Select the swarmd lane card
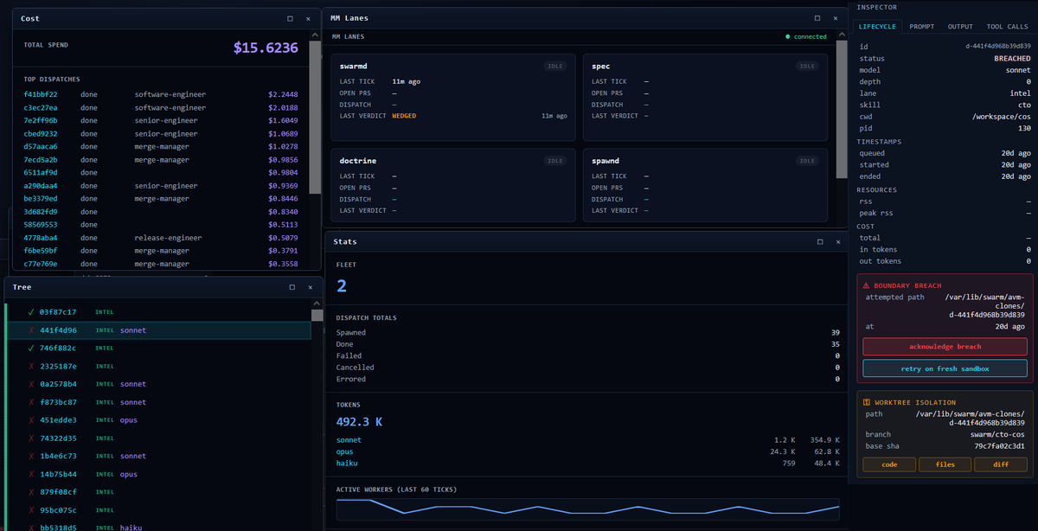The image size is (1038, 531). pyautogui.click(x=453, y=97)
